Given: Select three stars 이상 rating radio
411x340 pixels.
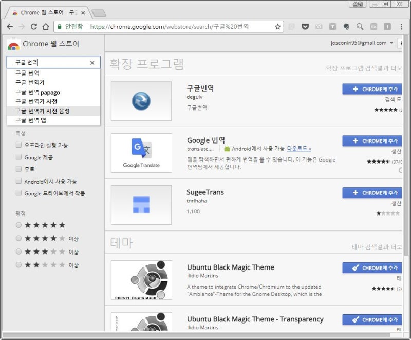Looking at the screenshot, I should tap(18, 252).
